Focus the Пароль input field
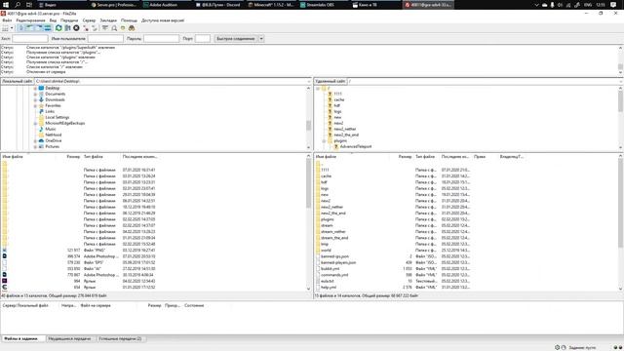 coord(161,39)
